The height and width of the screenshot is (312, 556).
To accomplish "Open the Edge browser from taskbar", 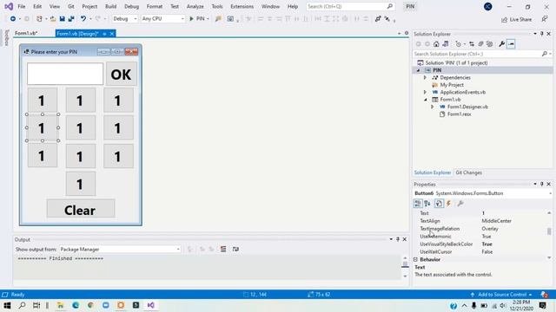I will point(76,305).
